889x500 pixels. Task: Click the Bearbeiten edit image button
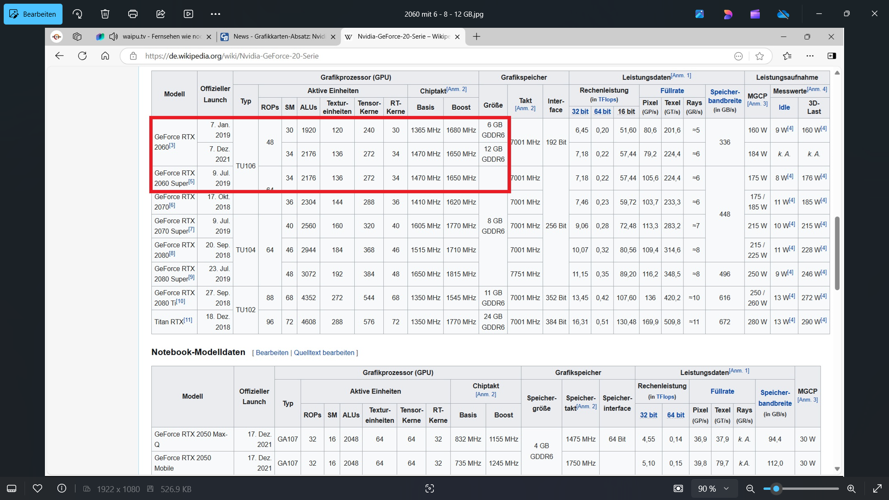pyautogui.click(x=33, y=14)
